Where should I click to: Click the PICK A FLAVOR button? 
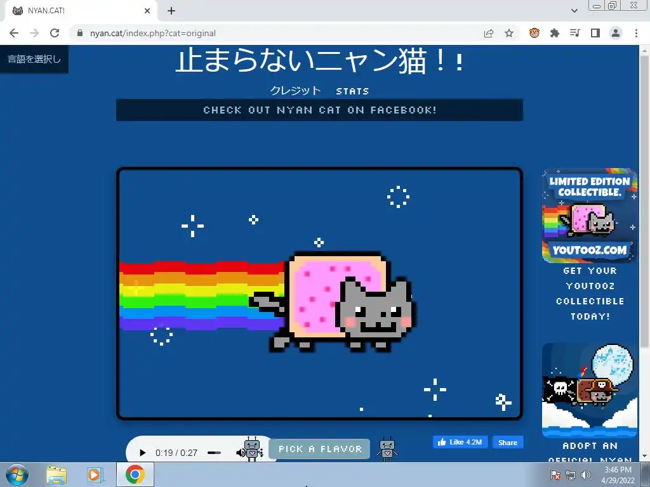click(320, 449)
